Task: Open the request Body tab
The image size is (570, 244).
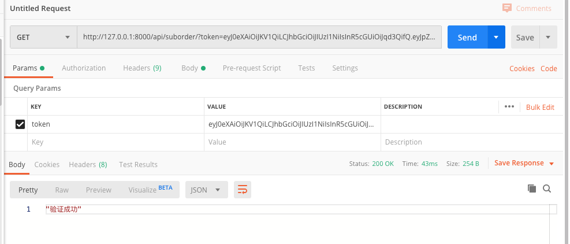Action: pos(193,68)
